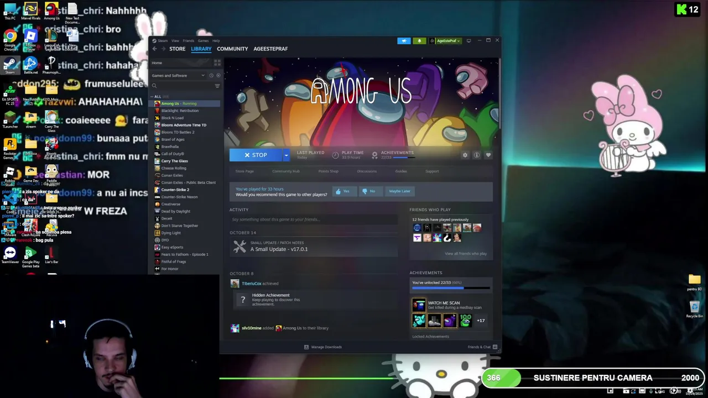Click the Steam back navigation arrow
Viewport: 708px width, 398px height.
(x=154, y=49)
